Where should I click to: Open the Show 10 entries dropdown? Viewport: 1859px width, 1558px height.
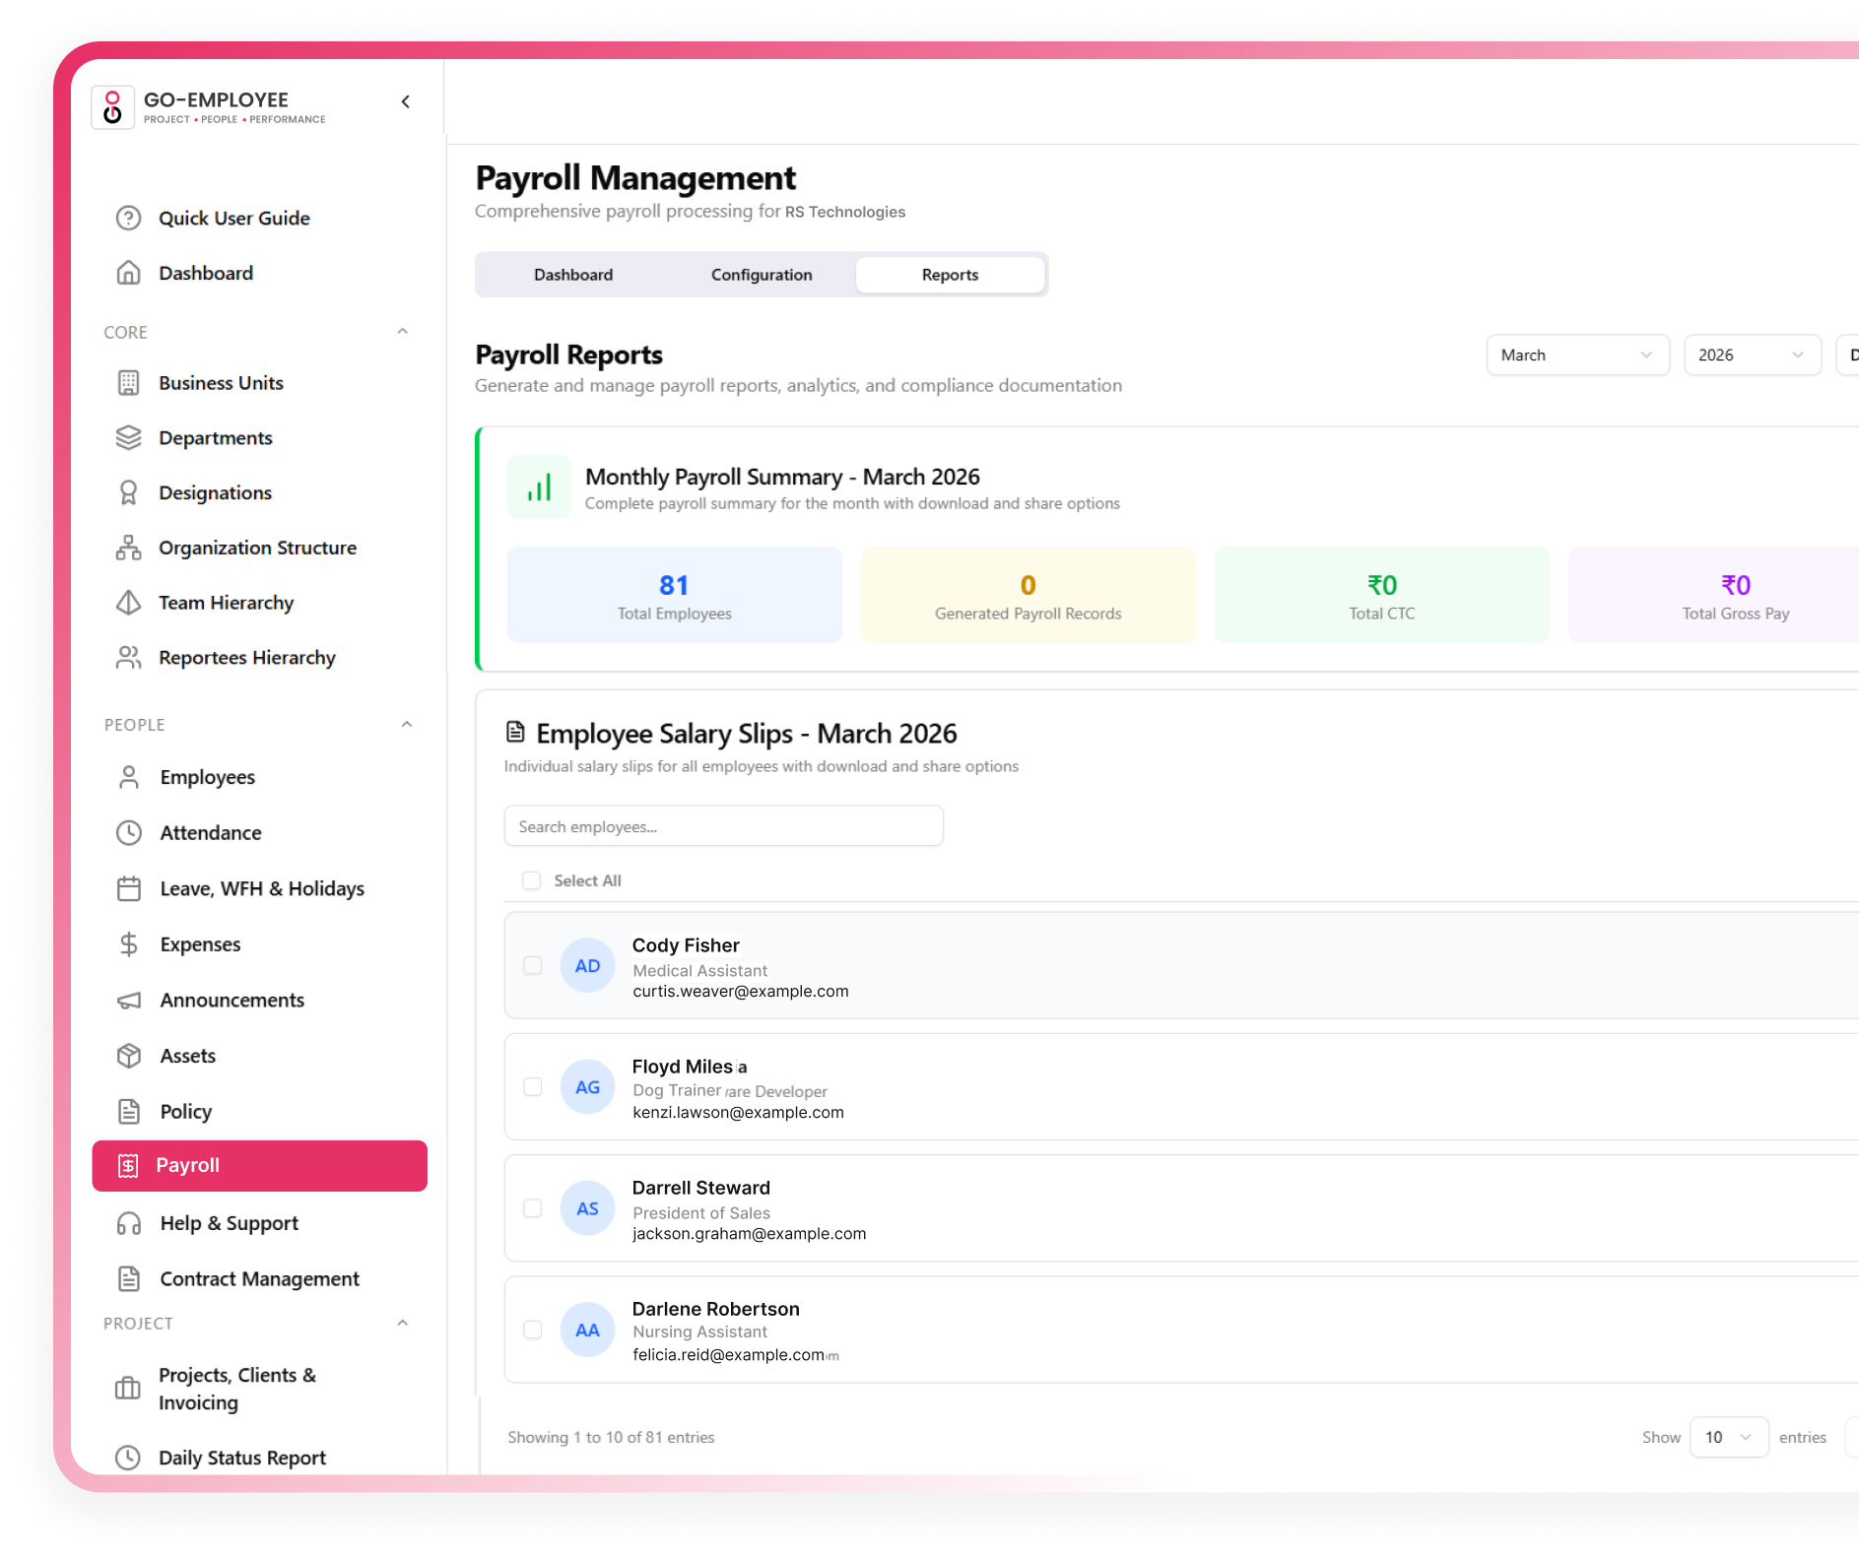point(1729,1438)
